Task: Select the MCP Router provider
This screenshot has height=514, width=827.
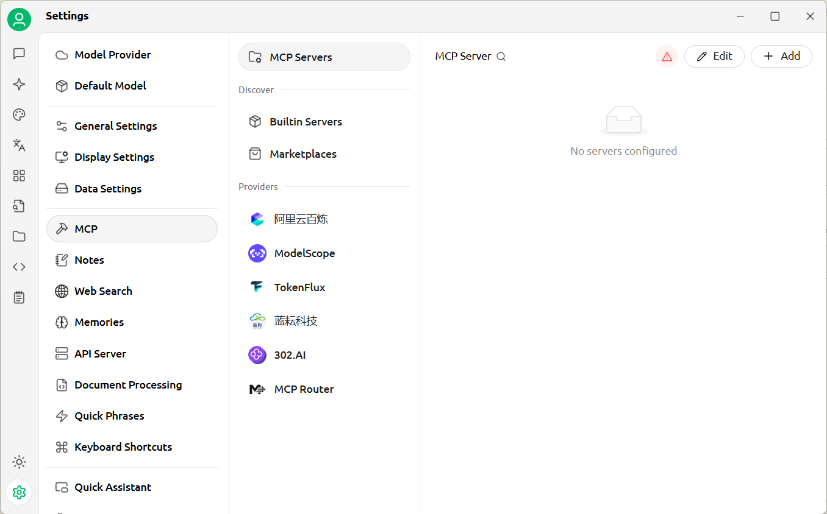Action: [x=324, y=389]
